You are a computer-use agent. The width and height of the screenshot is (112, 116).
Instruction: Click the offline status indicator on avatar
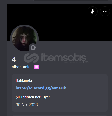coord(33,47)
